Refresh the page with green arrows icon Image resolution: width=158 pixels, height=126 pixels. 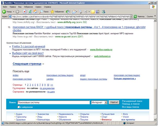point(30,12)
